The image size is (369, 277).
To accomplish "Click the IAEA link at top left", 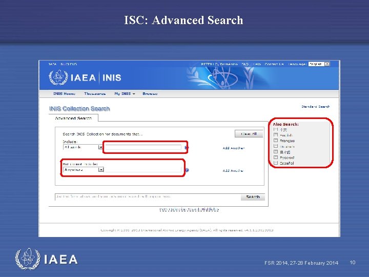I will point(52,64).
